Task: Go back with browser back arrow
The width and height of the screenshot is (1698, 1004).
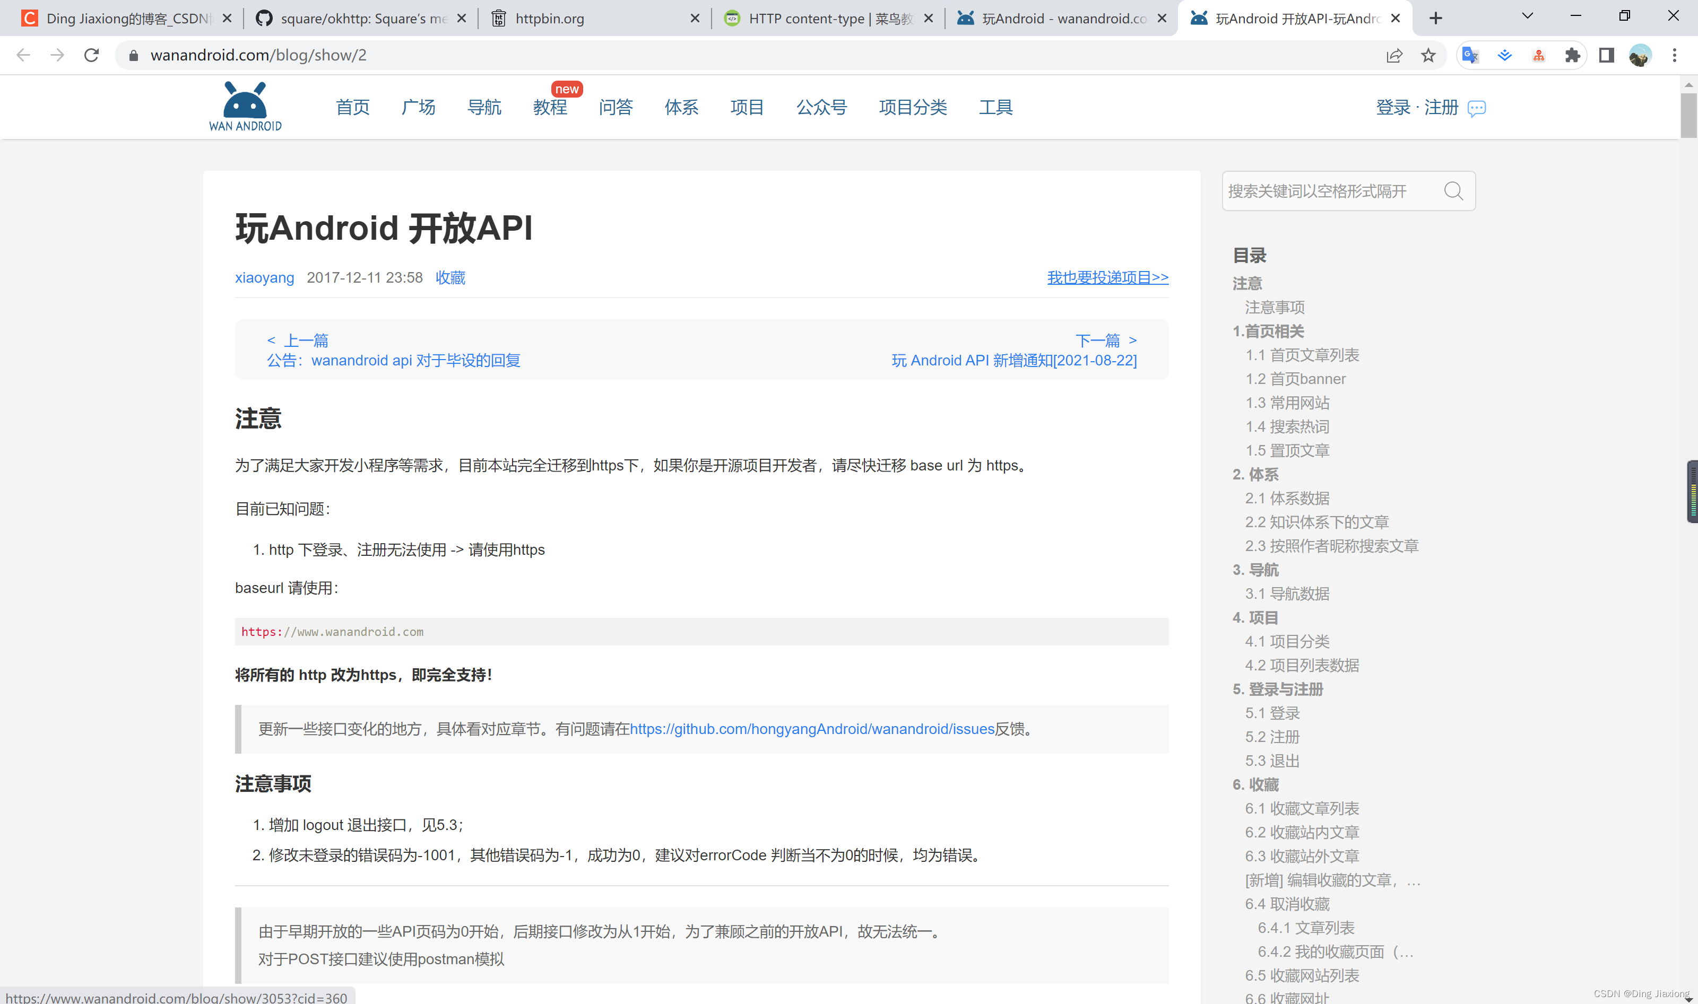Action: coord(23,56)
